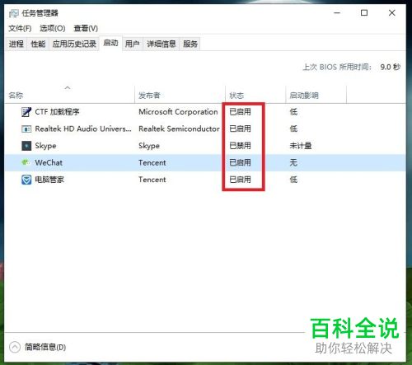Click the Realtek HD Audio icon
Viewport: 412px width, 365px height.
tap(26, 129)
